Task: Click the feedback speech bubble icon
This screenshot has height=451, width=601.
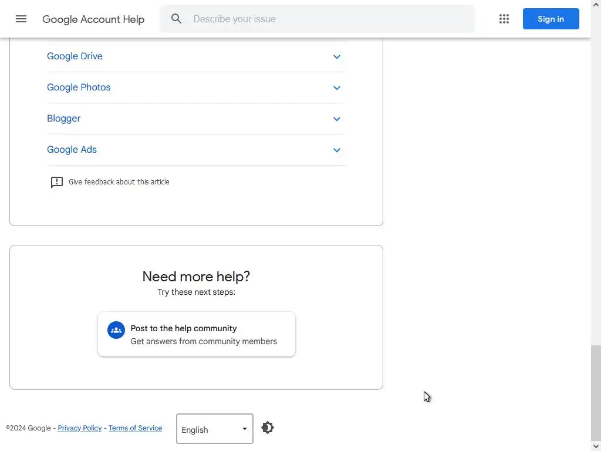Action: (56, 182)
